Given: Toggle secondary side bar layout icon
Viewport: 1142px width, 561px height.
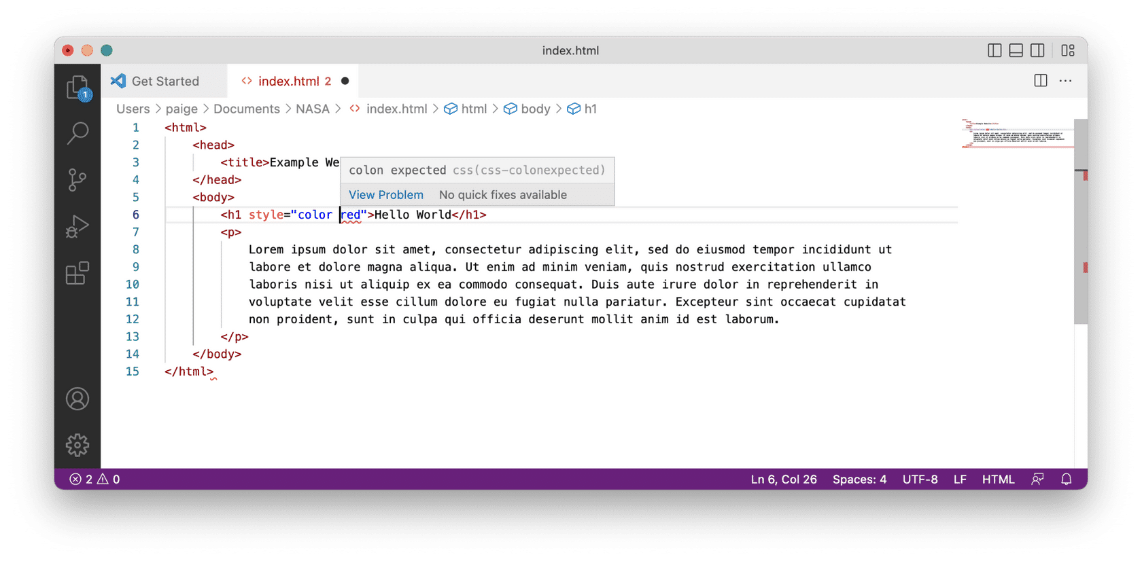Looking at the screenshot, I should tap(1037, 50).
